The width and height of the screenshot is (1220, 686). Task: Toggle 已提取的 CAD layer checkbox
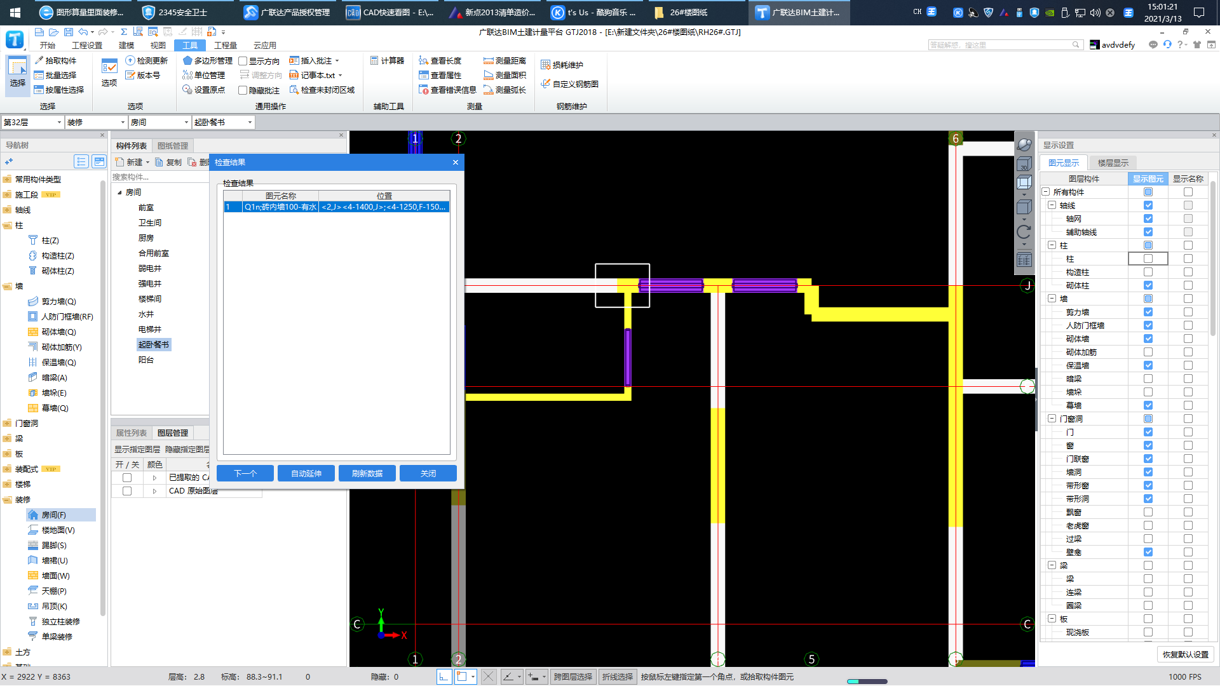[127, 478]
